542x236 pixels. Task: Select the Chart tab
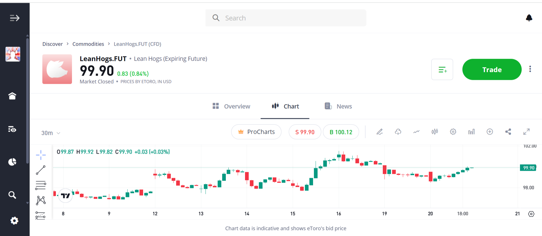tap(285, 106)
